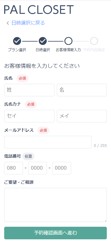This screenshot has height=242, width=111.
Task: Click the 予約確認画面へ進む button
Action: click(55, 233)
